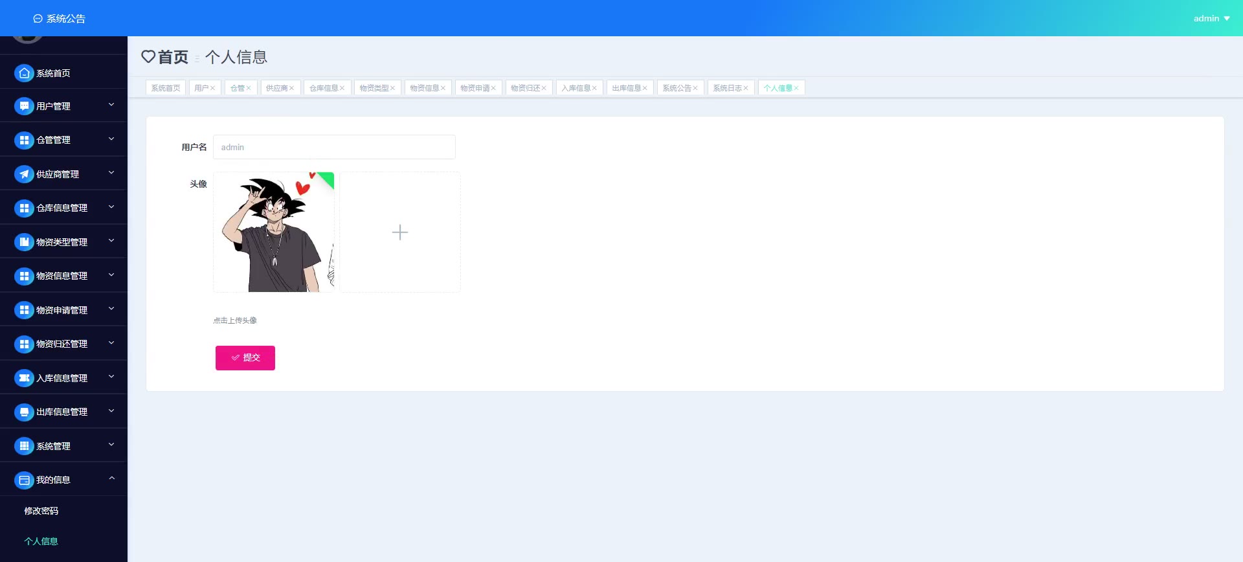Click the 出库信息管理 monitor icon

click(24, 412)
